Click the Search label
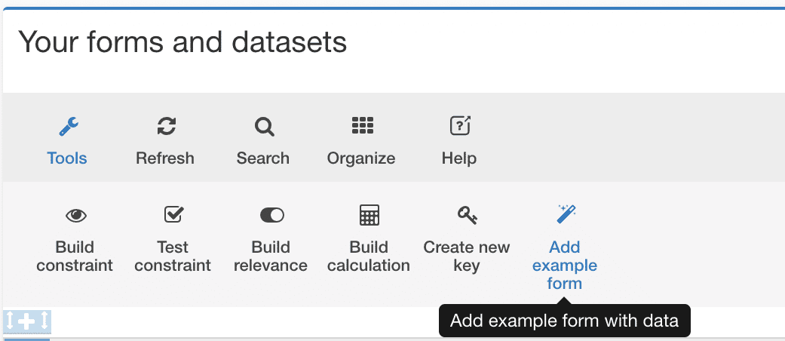 (263, 158)
